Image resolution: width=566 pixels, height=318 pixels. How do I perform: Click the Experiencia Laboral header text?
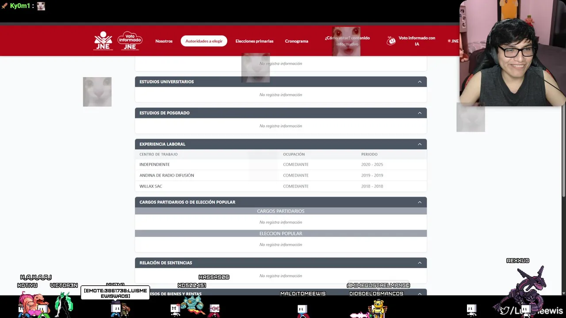[162, 144]
